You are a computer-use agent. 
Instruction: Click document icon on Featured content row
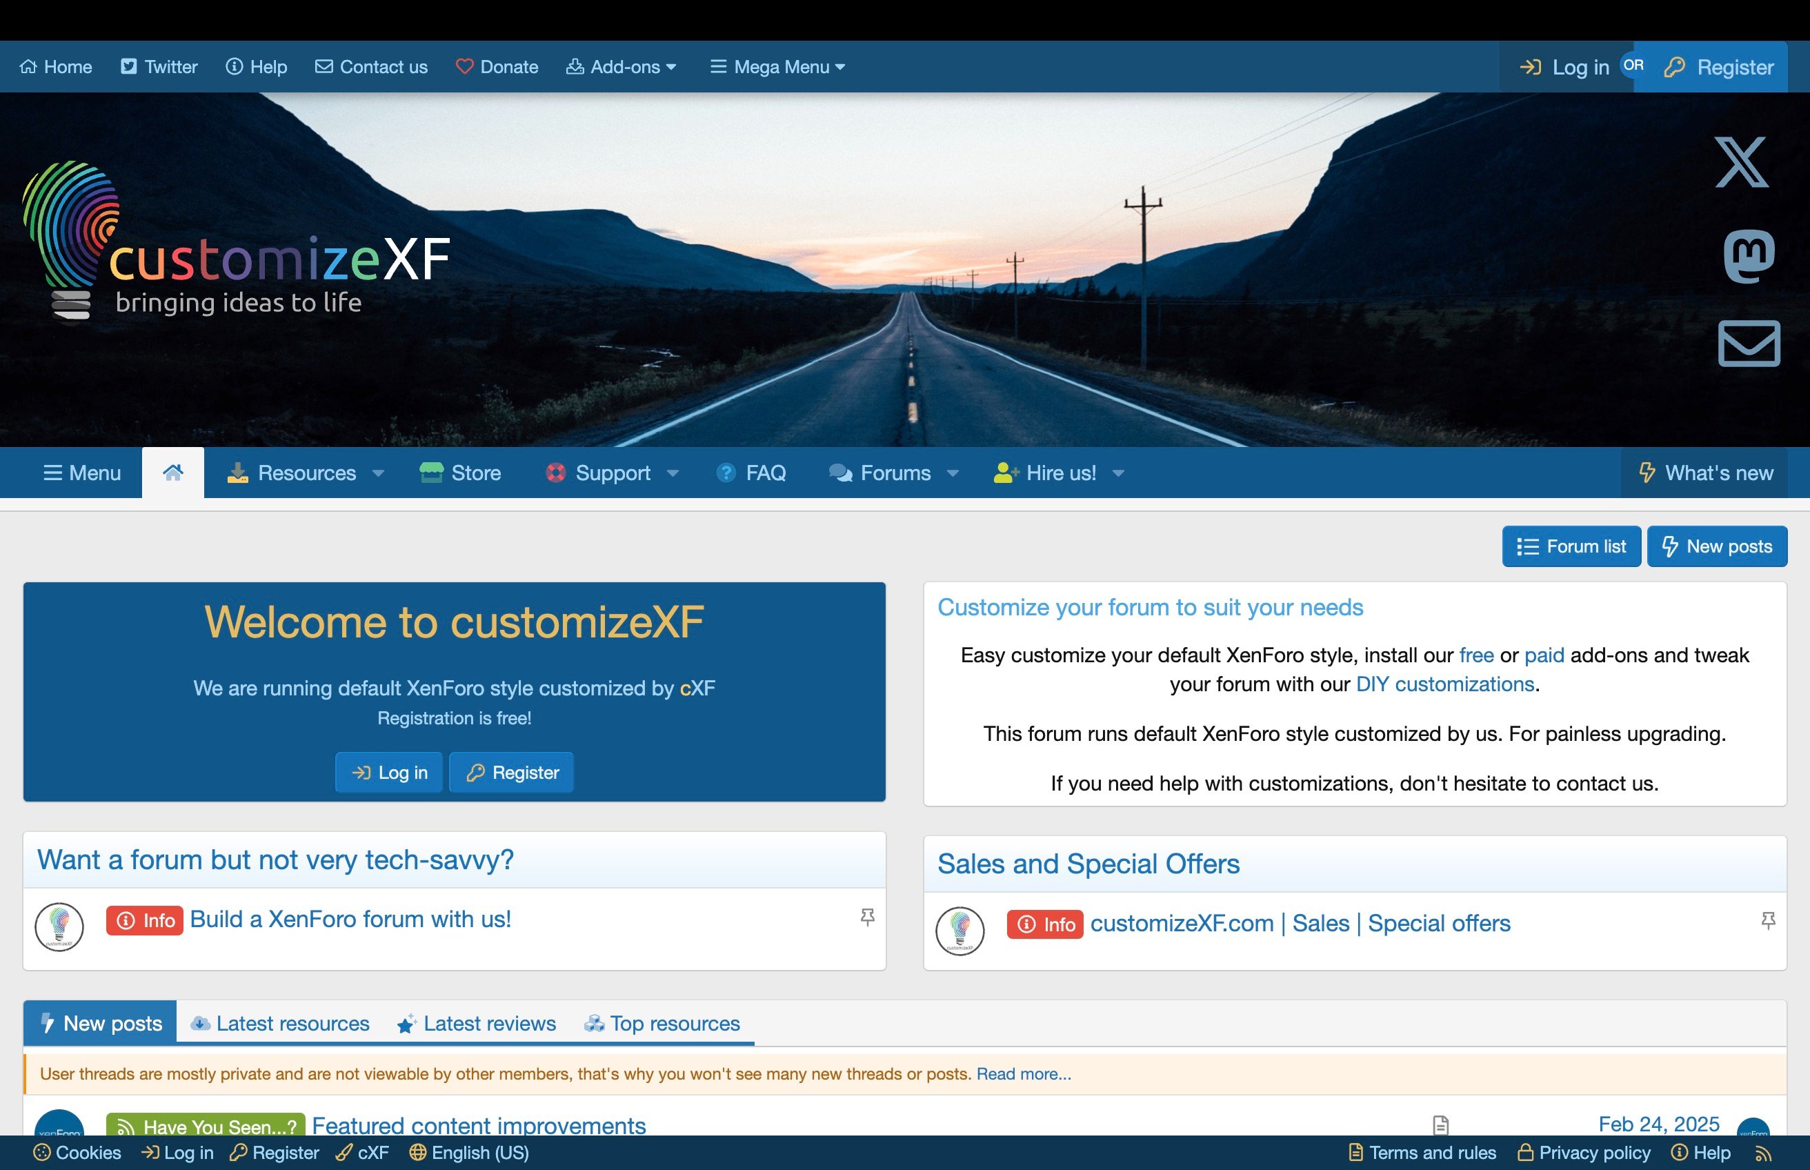pyautogui.click(x=1441, y=1124)
